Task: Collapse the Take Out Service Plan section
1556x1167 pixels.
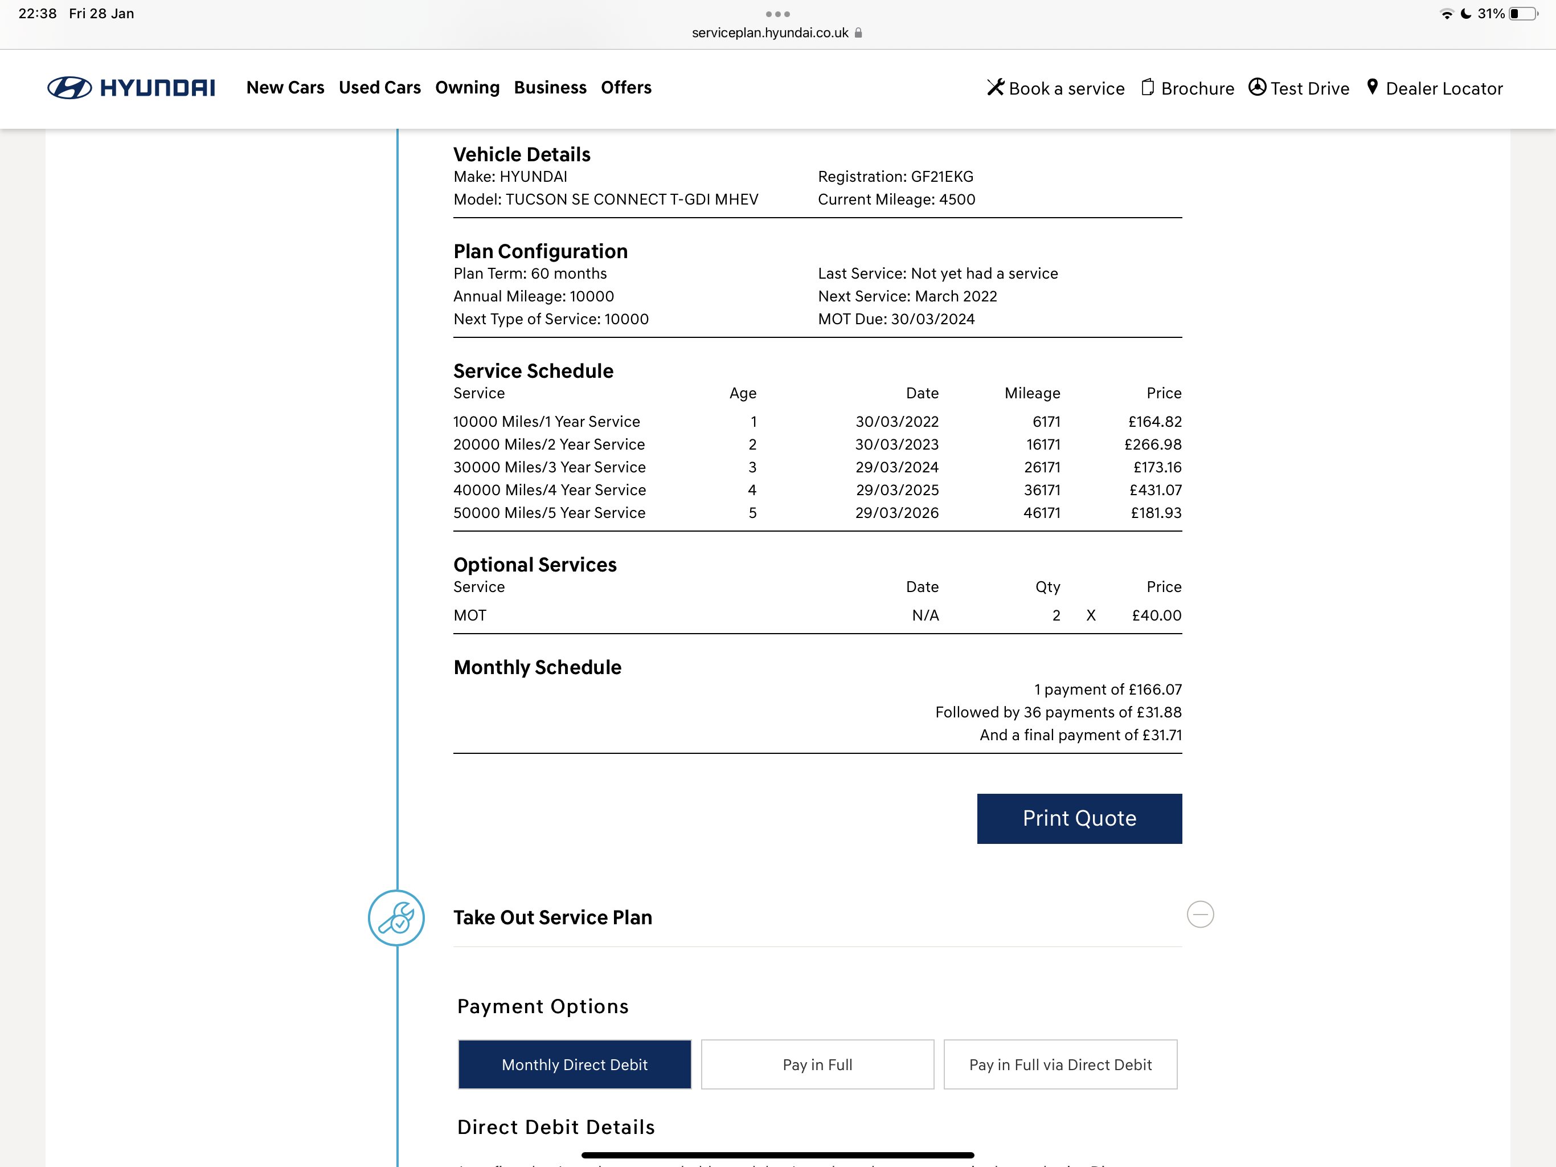Action: tap(1200, 915)
